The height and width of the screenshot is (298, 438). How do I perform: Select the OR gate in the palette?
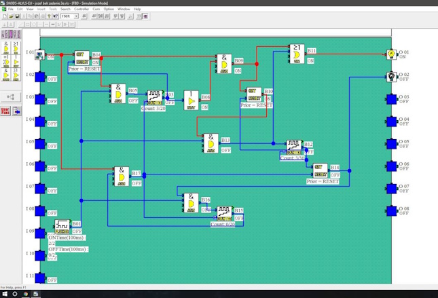point(16,48)
